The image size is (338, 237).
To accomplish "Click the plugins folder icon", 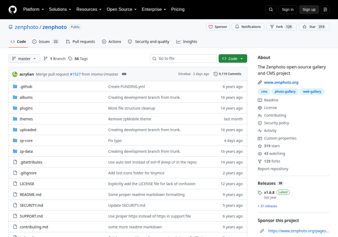I will pyautogui.click(x=15, y=108).
